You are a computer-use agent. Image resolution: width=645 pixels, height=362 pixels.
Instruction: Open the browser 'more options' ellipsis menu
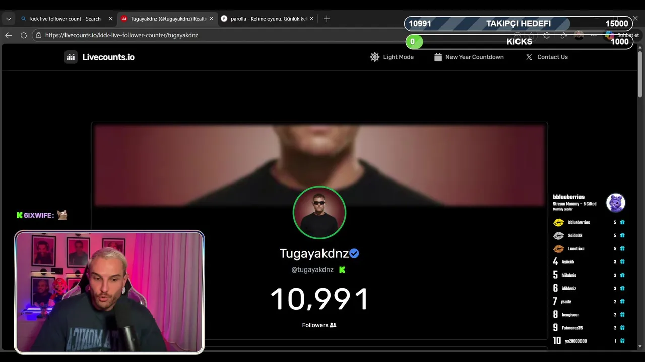point(594,35)
